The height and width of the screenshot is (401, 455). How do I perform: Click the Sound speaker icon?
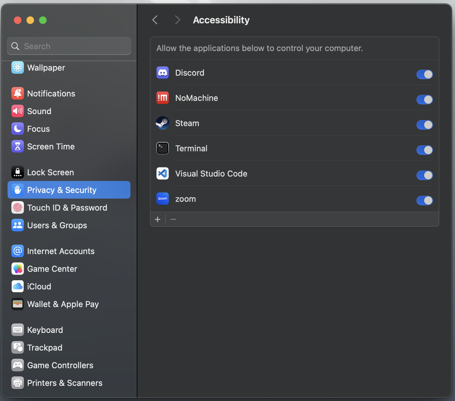[x=18, y=111]
